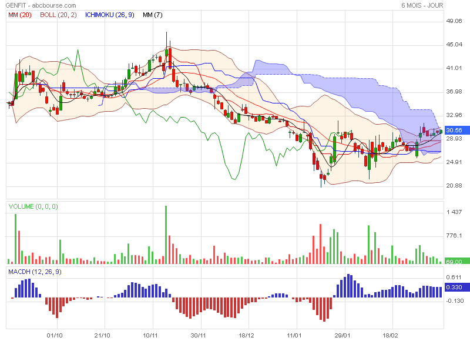Click the 776.1 volume axis label
The width and height of the screenshot is (470, 341).
pos(454,235)
